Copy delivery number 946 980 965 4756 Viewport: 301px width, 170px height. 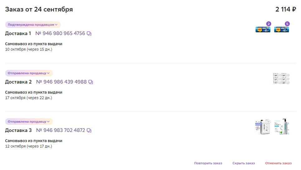pos(89,34)
